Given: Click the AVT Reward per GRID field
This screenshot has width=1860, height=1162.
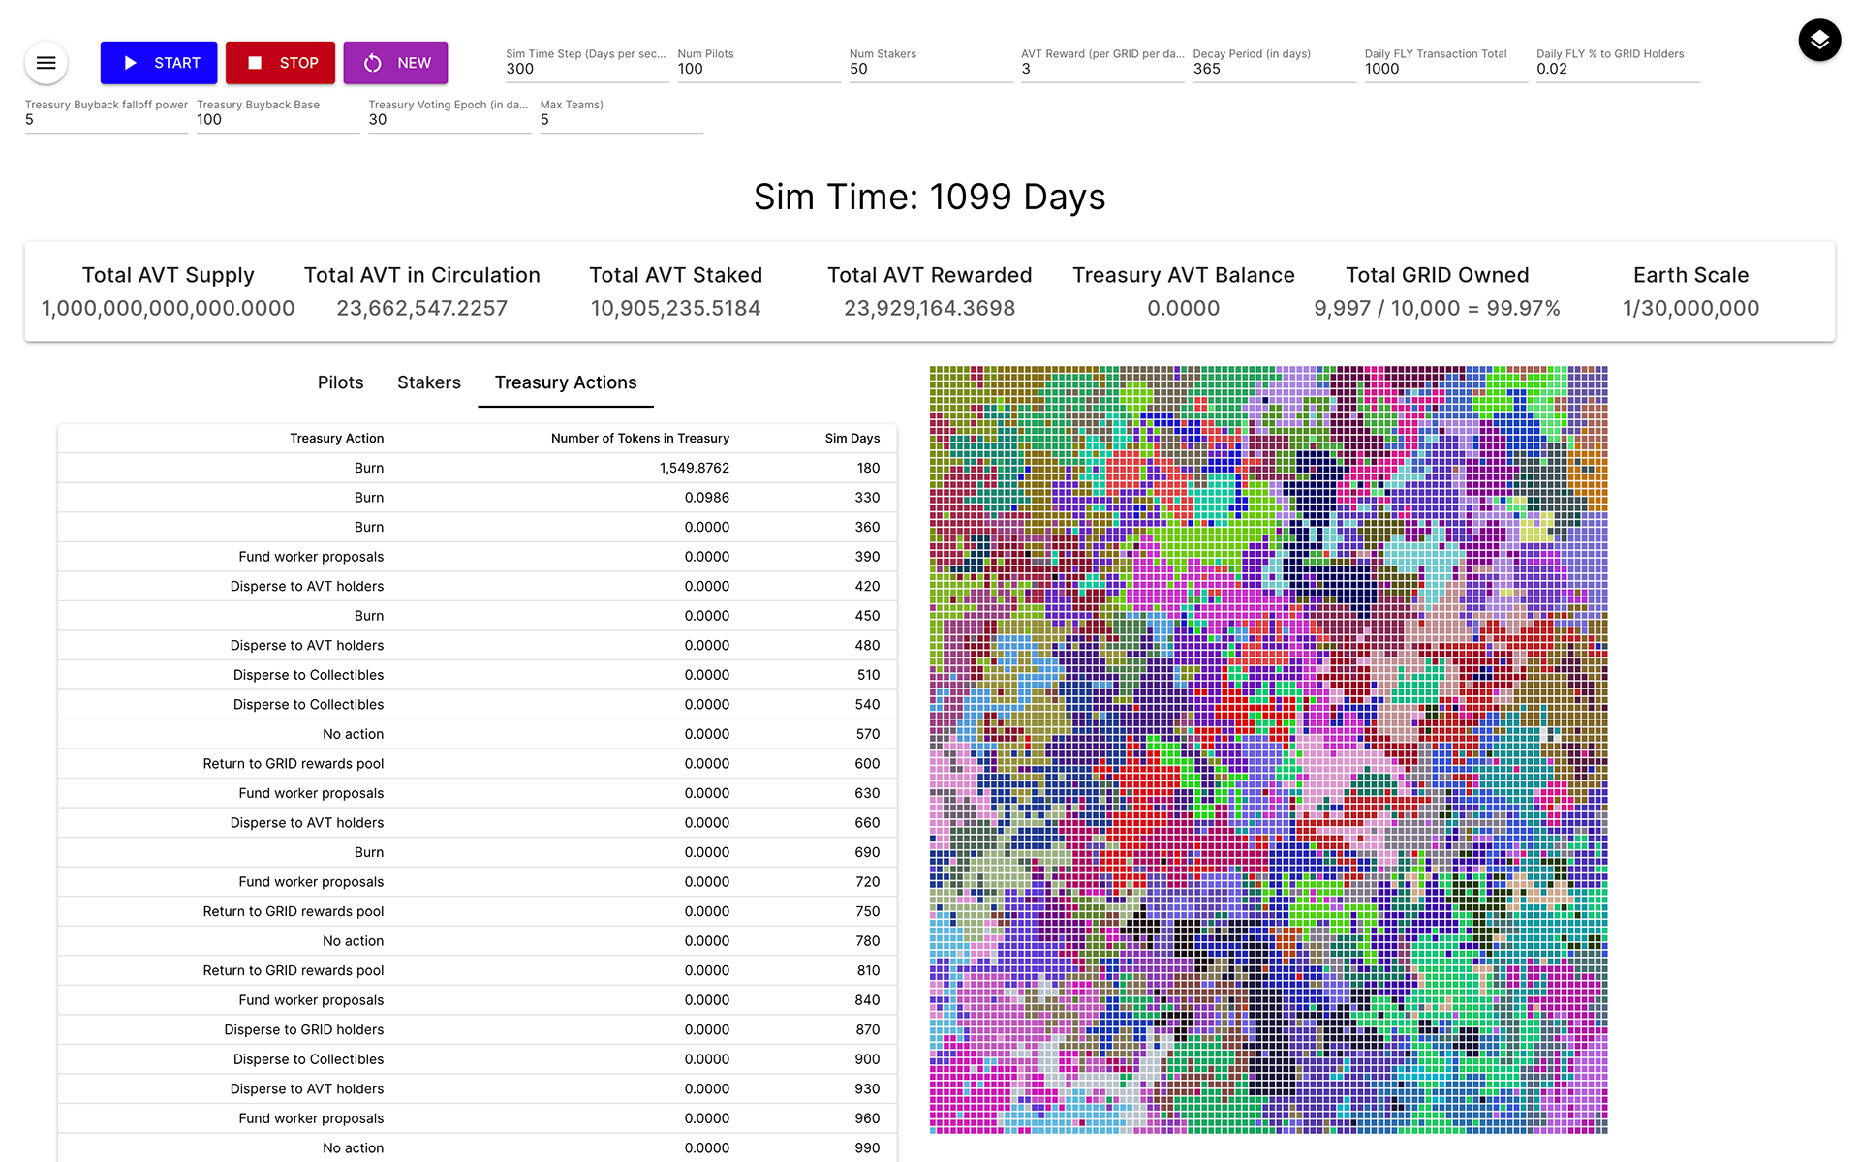Looking at the screenshot, I should tap(1101, 69).
